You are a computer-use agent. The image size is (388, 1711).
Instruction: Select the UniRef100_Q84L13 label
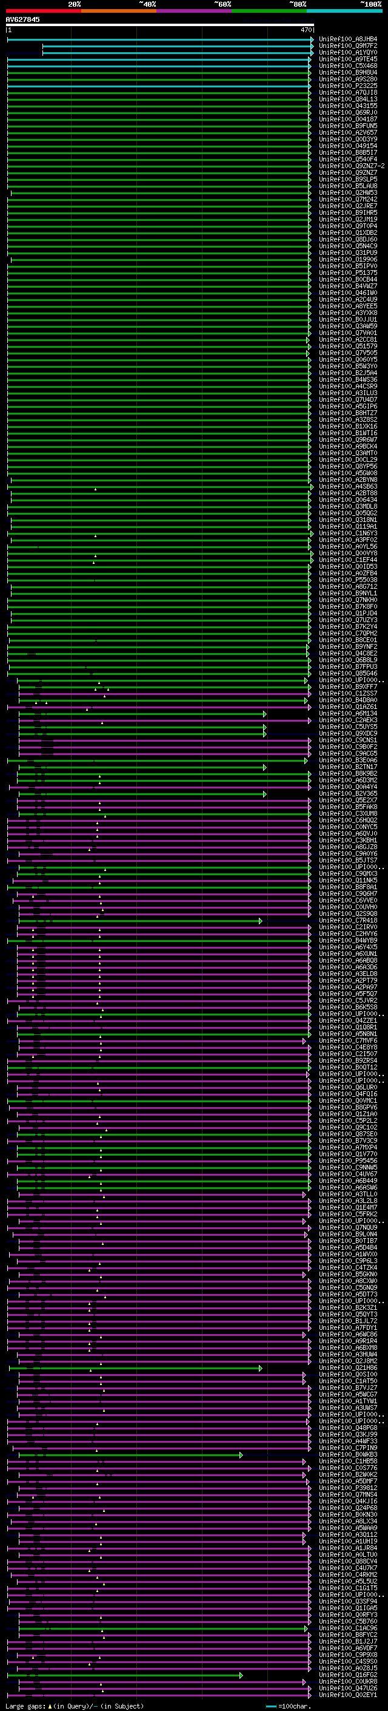tap(347, 99)
